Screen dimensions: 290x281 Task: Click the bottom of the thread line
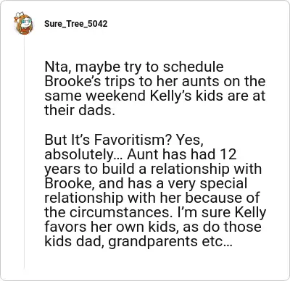coord(24,267)
